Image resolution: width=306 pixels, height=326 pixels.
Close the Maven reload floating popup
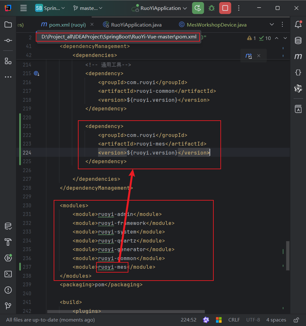click(259, 56)
